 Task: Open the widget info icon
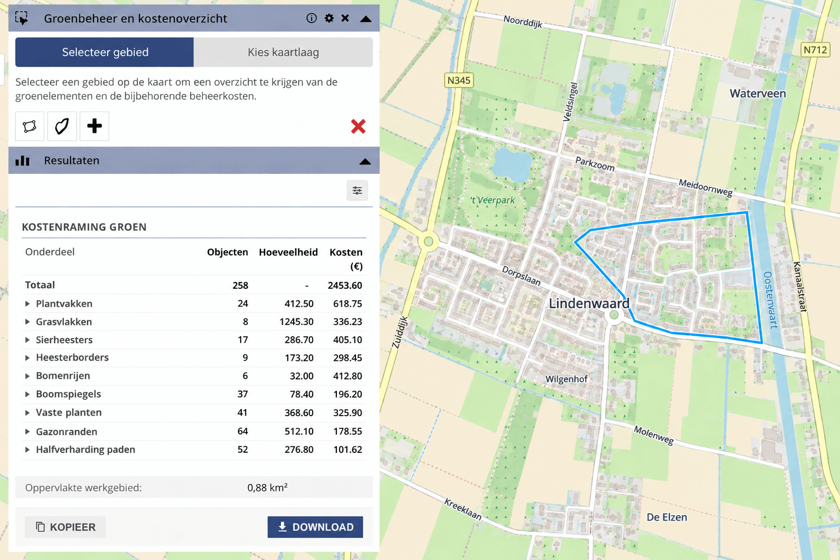[x=312, y=18]
